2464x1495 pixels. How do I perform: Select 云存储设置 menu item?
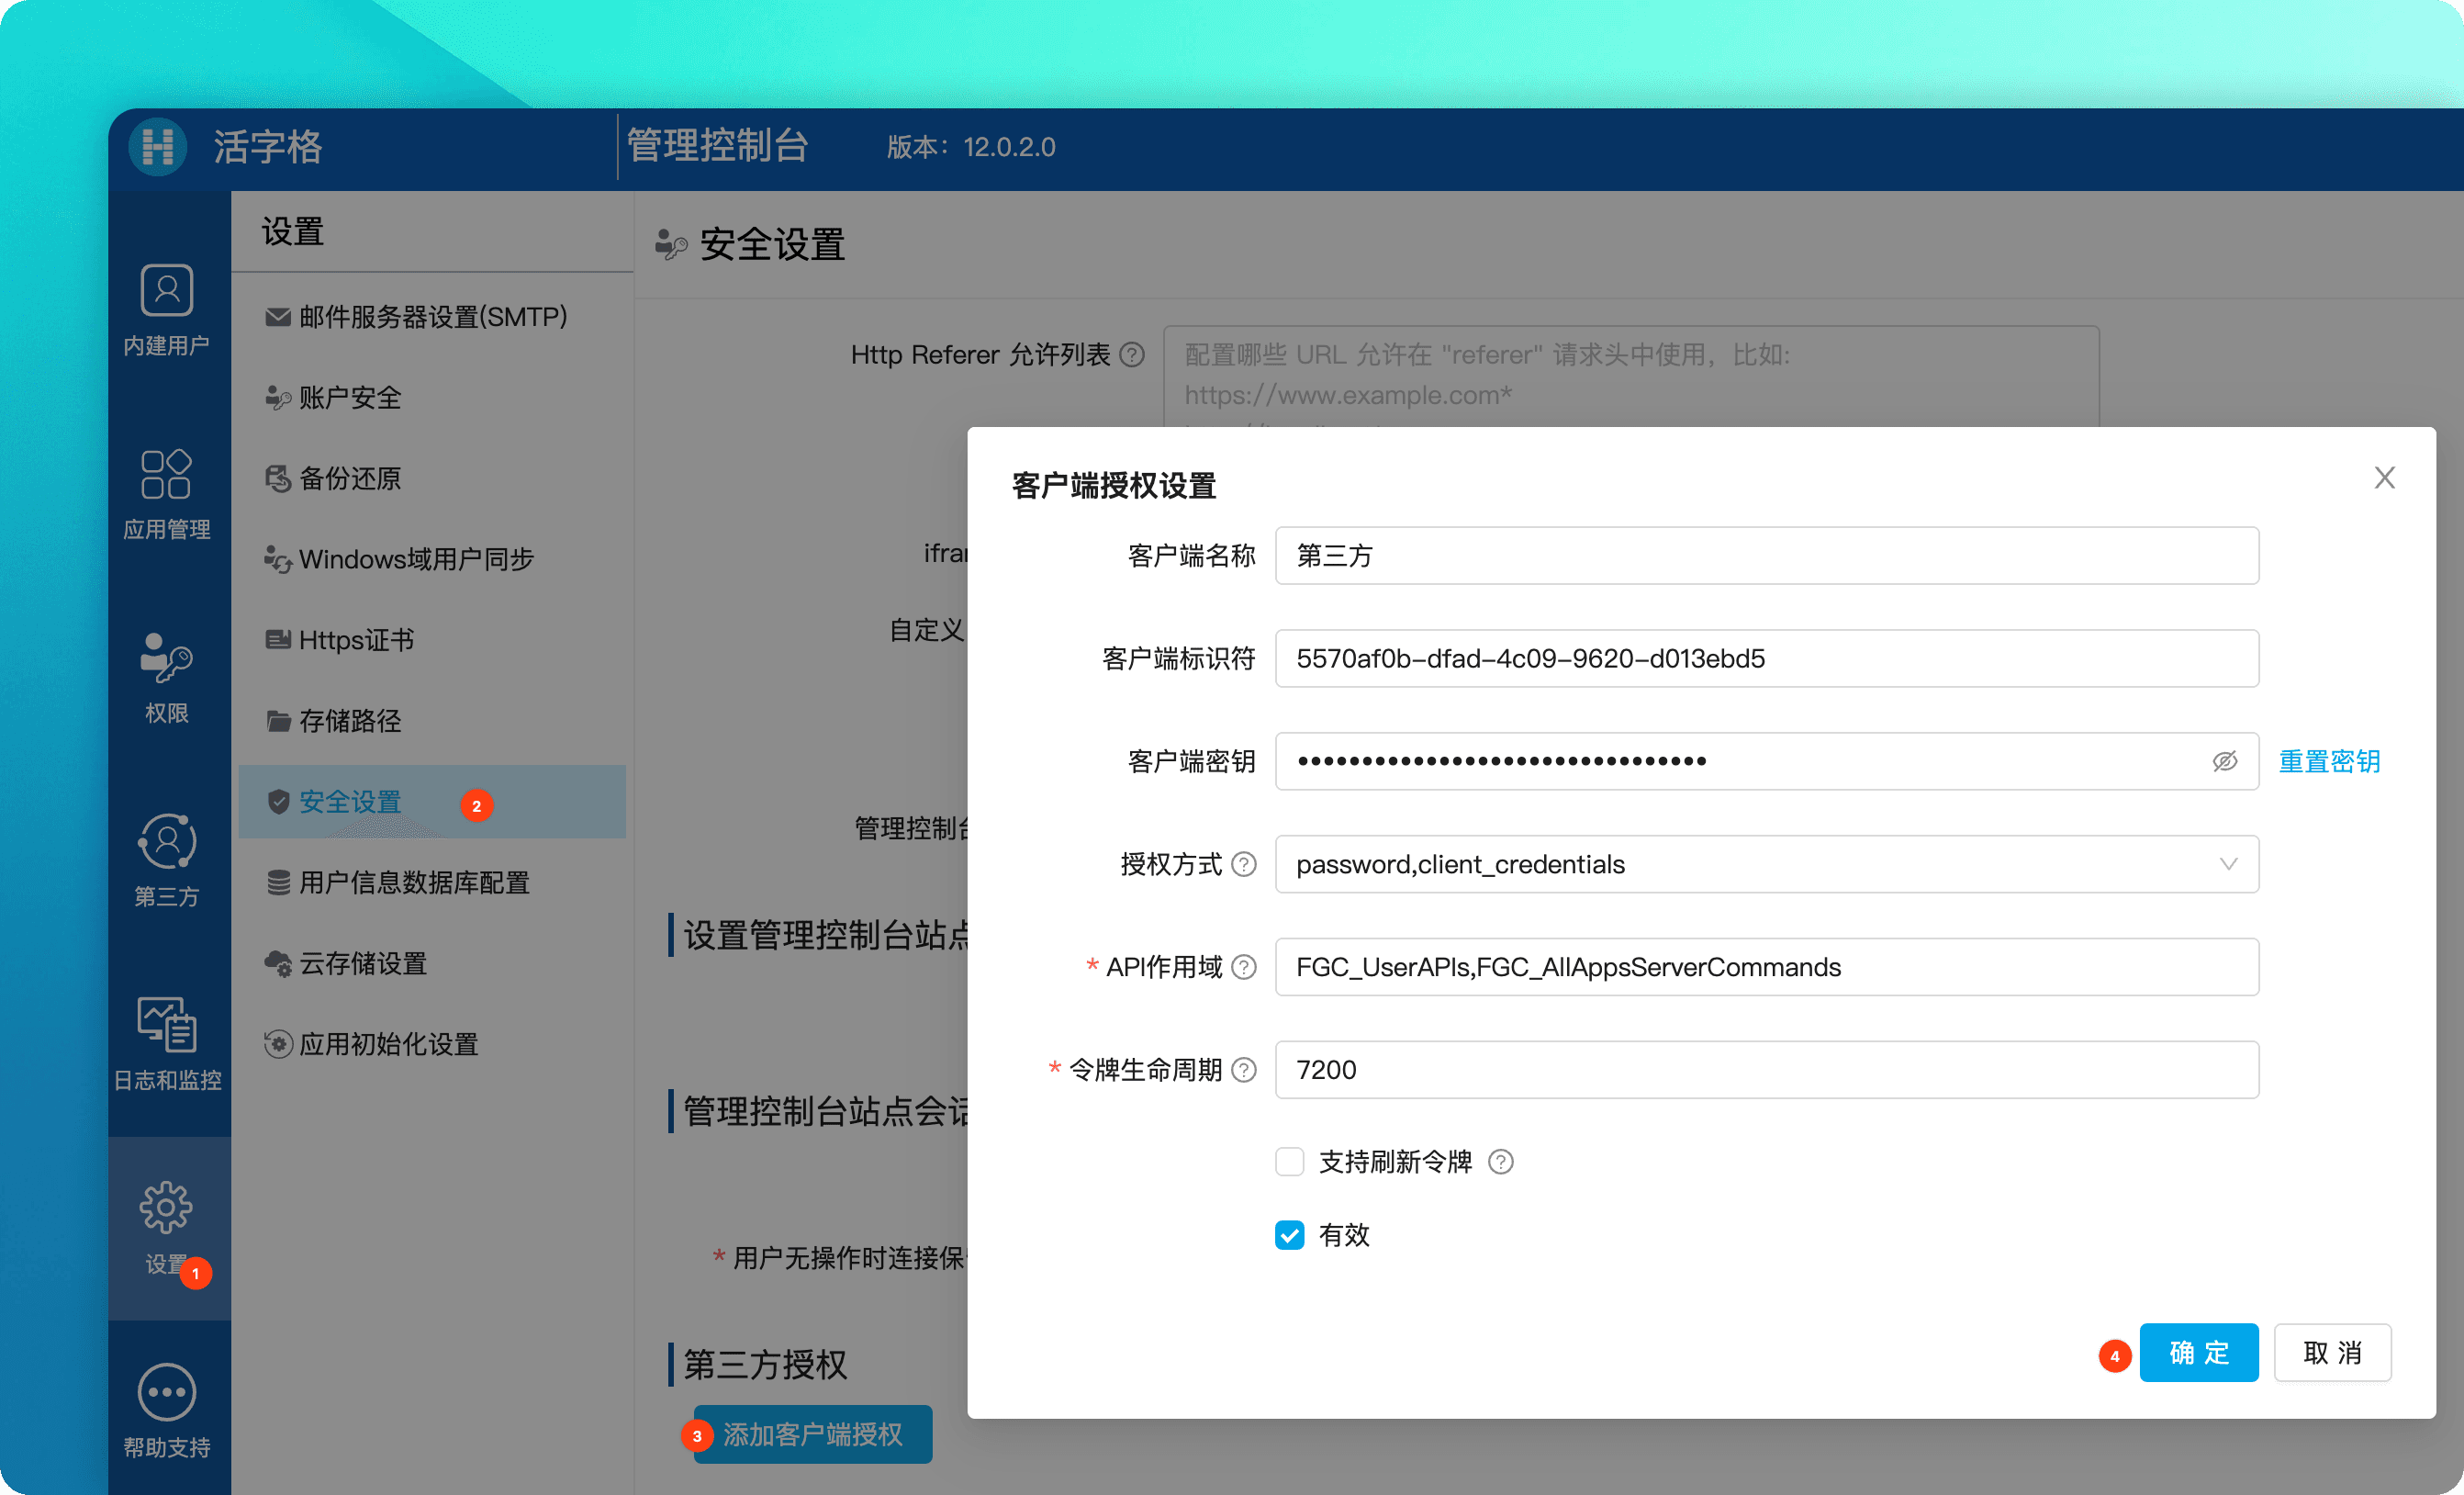(432, 964)
